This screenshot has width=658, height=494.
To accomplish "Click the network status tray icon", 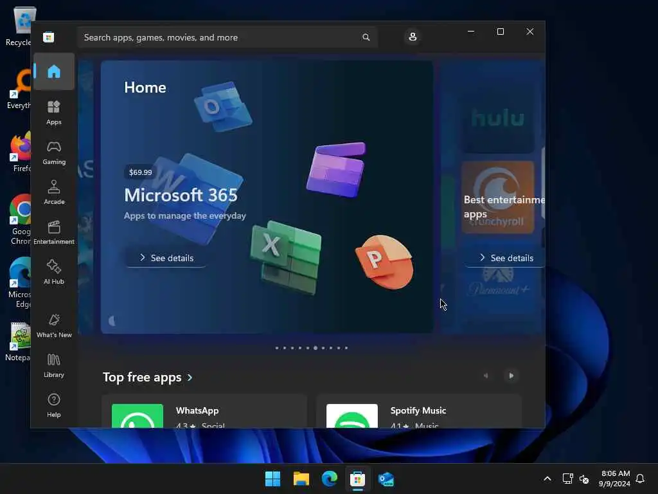I will click(x=568, y=479).
